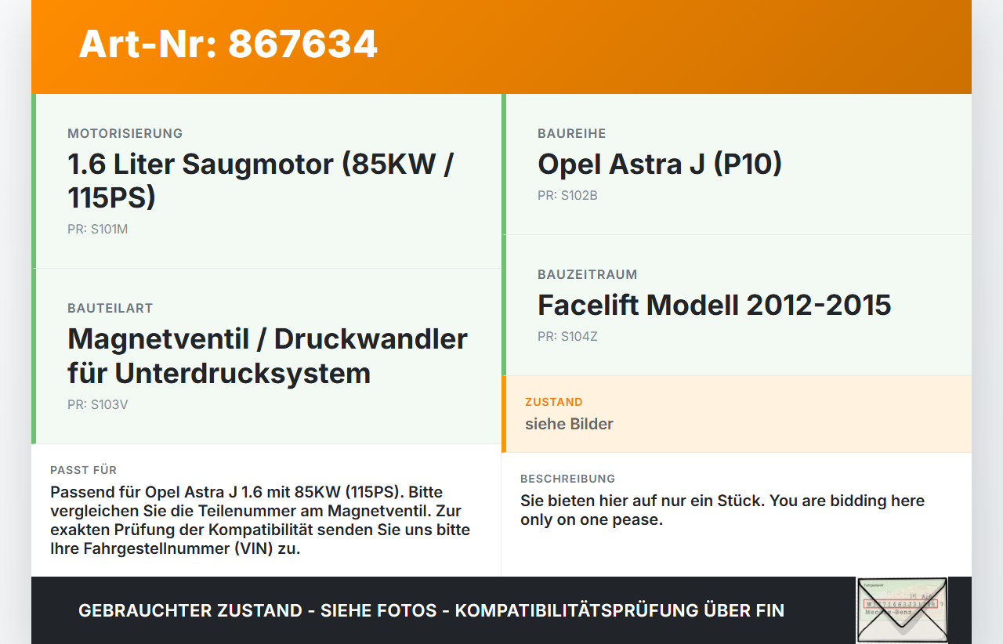
Task: Click the envelope VIN thumbnail image
Action: pos(902,610)
